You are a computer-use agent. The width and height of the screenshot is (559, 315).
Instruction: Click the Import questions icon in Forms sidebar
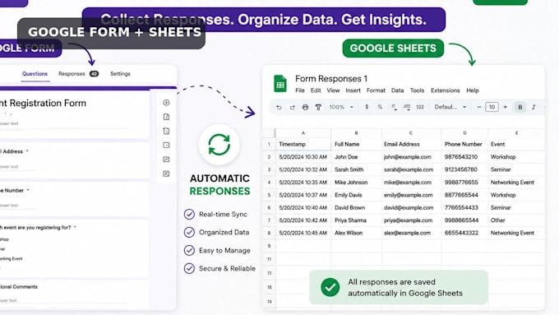(x=166, y=117)
